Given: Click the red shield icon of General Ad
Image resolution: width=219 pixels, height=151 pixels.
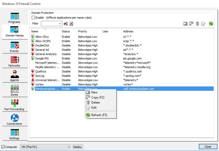Looking at the screenshot, I should point(33,50).
